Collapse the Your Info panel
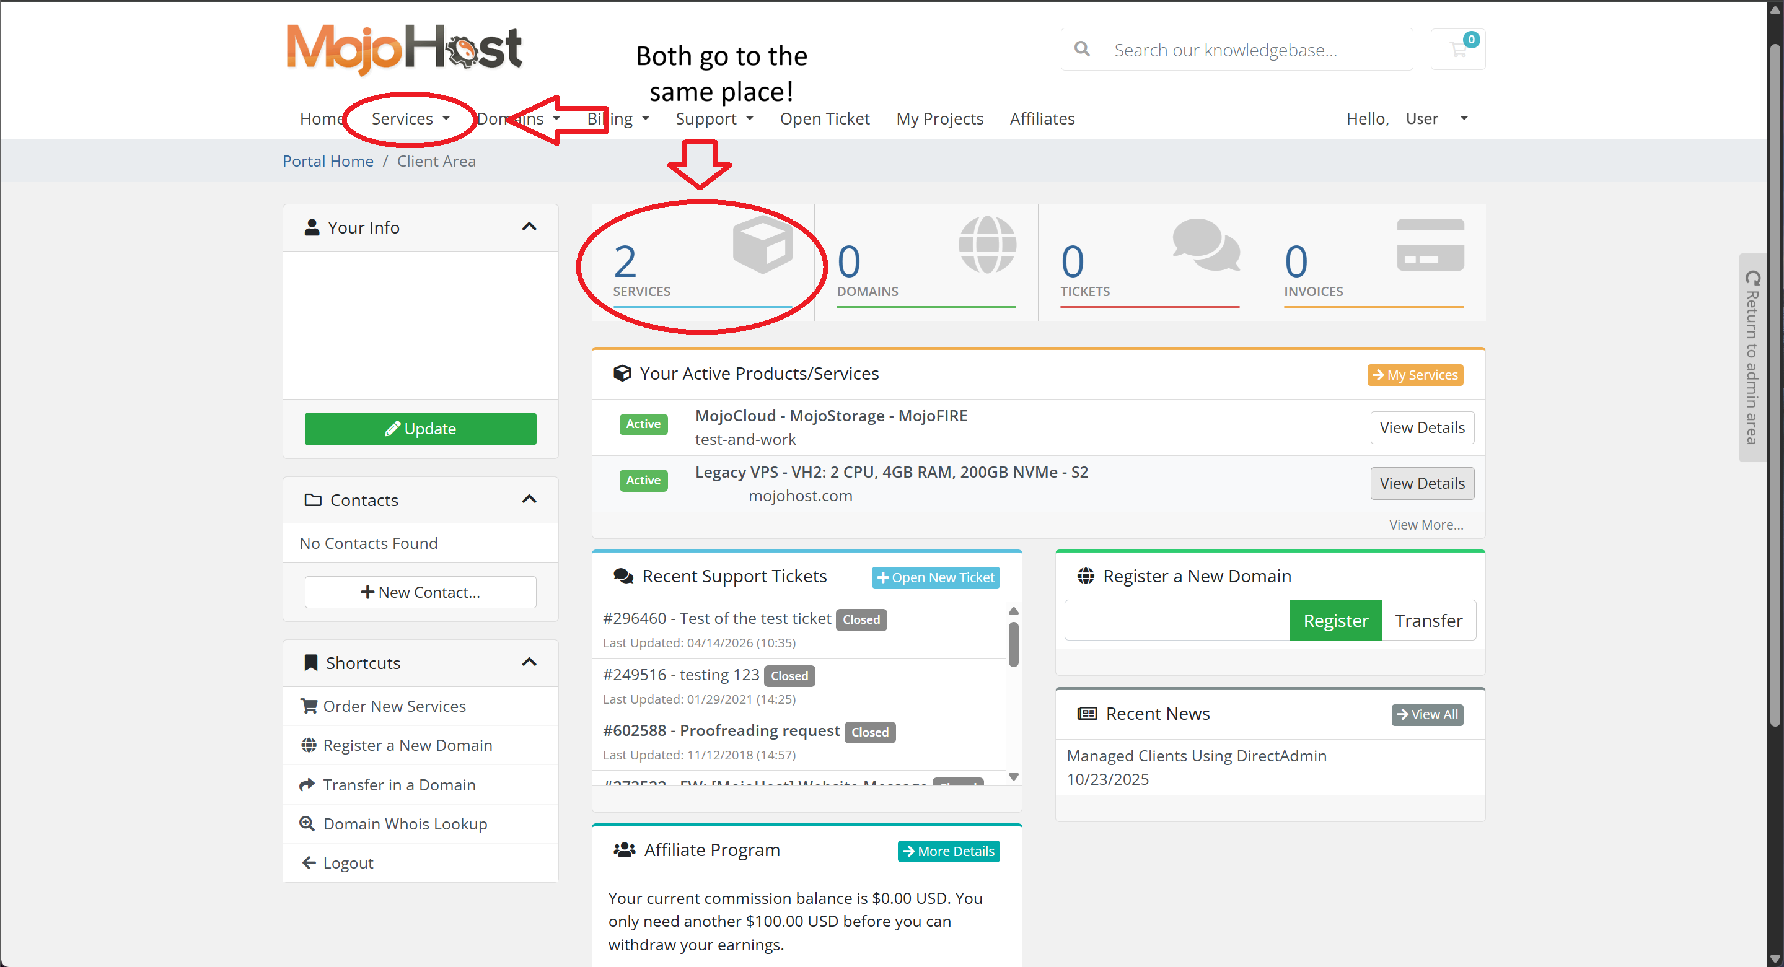The height and width of the screenshot is (967, 1784). 529,227
